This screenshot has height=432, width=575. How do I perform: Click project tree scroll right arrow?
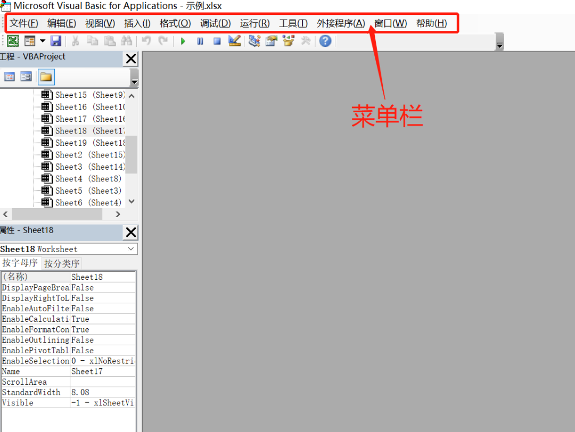(118, 214)
